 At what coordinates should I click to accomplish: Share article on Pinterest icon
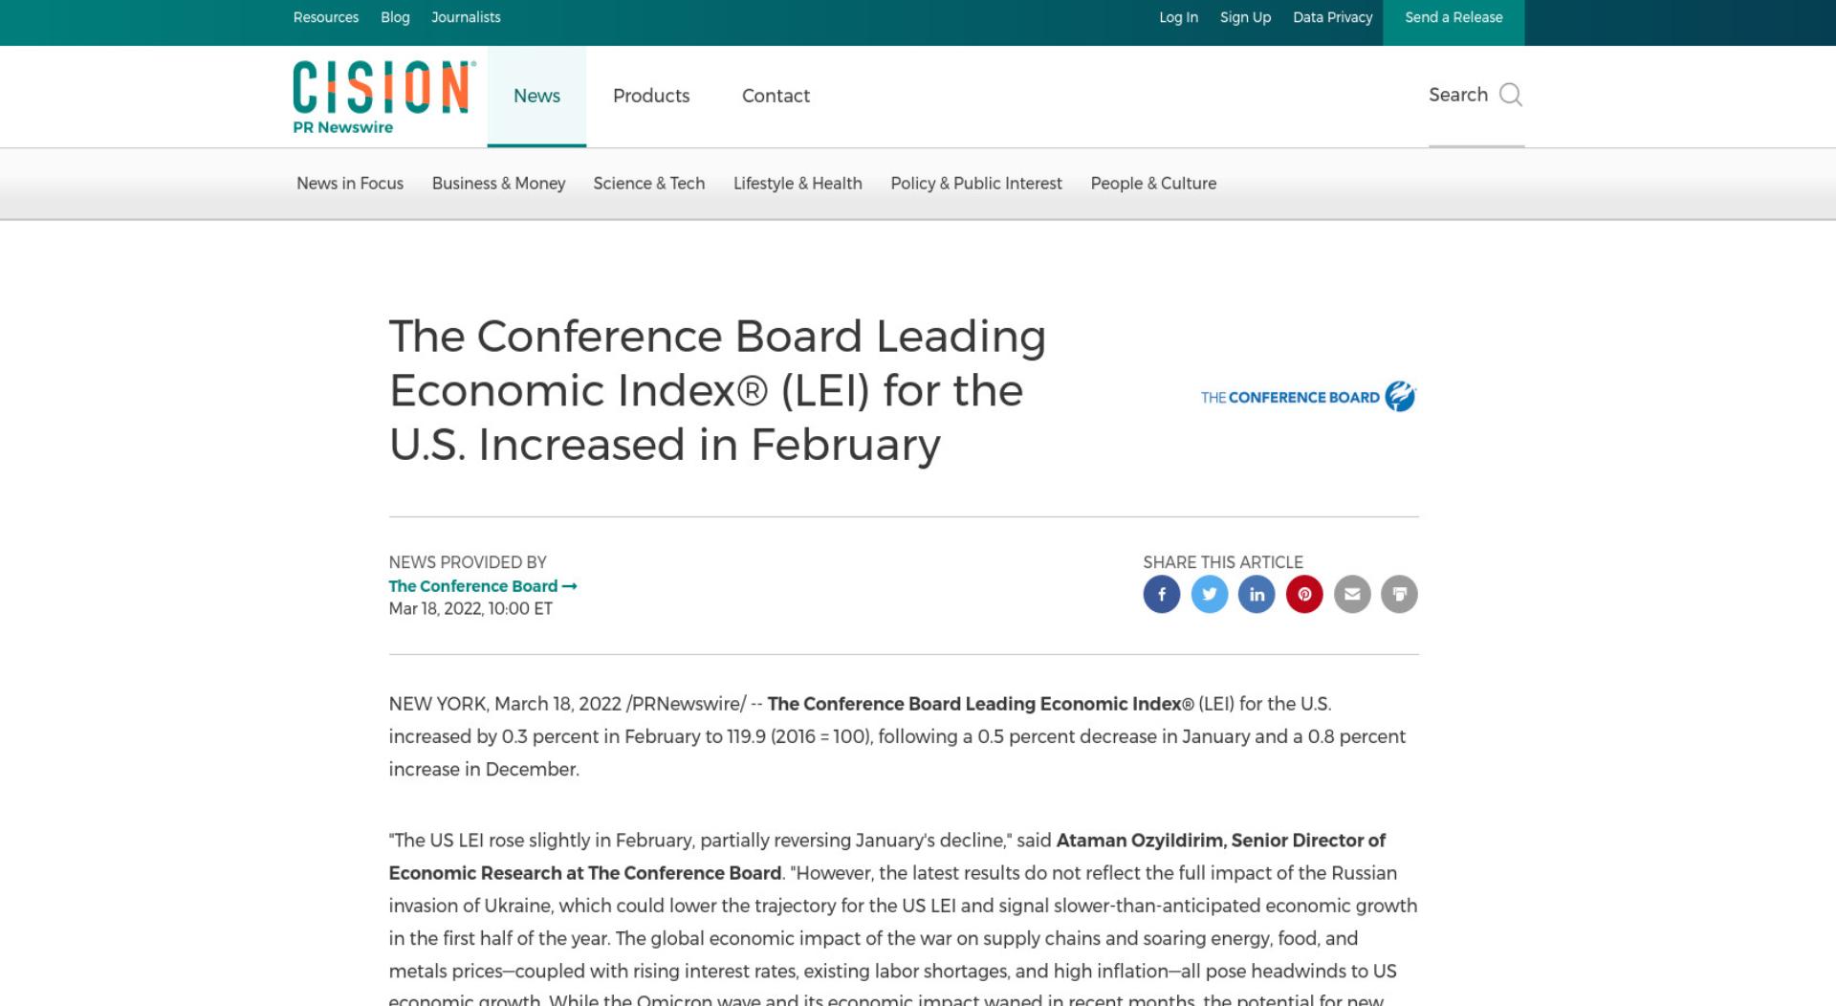[1304, 594]
